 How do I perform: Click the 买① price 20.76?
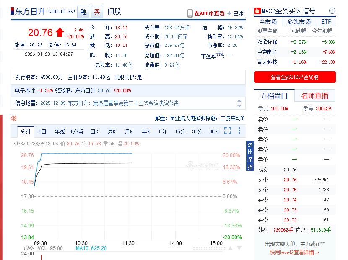(x=290, y=180)
